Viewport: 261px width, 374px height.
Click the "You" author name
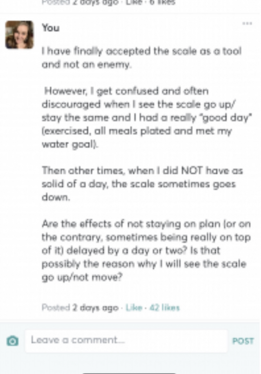point(51,28)
